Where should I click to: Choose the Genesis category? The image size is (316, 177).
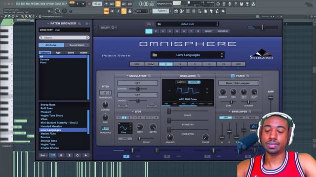pos(44,59)
